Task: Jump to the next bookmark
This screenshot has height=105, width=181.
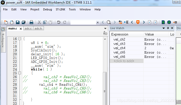Action: 144,22
